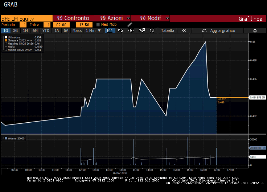Collapse the price legend box

(x=3, y=37)
